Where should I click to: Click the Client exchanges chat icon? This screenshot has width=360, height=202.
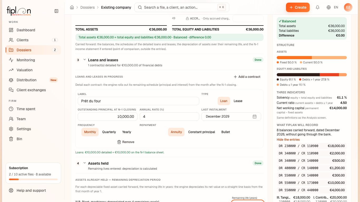[x=11, y=90]
